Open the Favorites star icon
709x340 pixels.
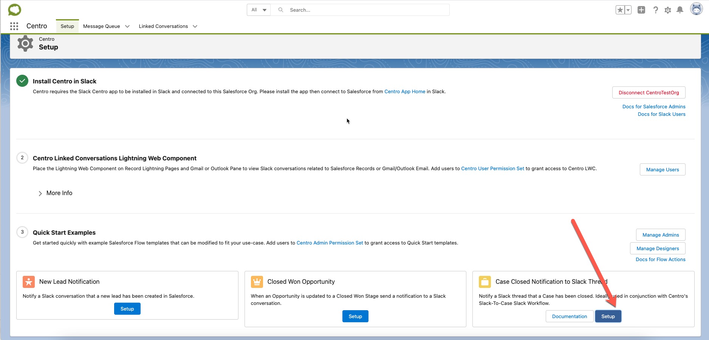(620, 10)
